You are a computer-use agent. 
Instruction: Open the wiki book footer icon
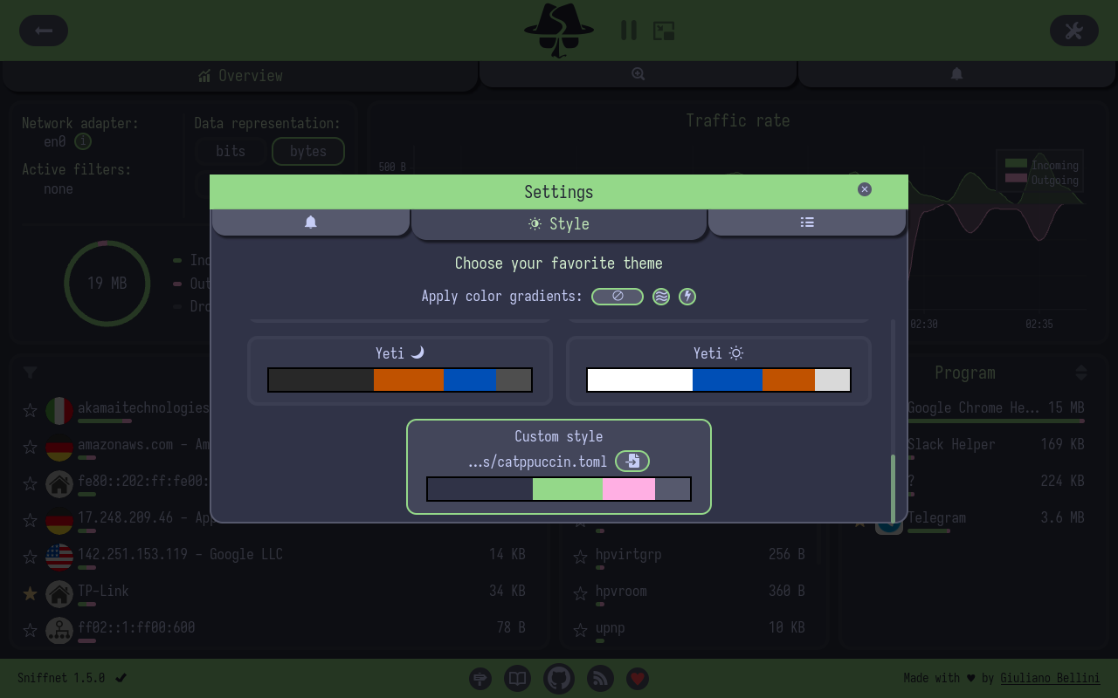click(x=517, y=678)
